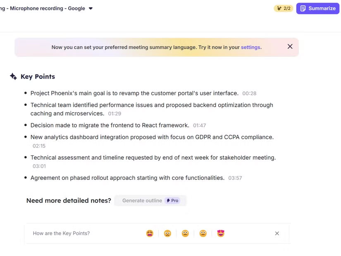The image size is (341, 256).
Task: Dismiss the summary language banner
Action: pos(290,47)
